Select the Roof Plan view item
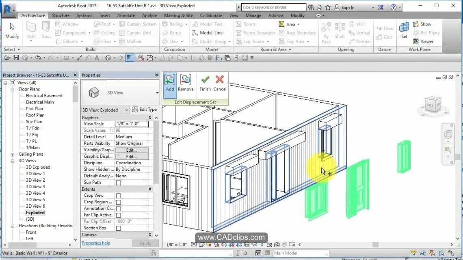The height and width of the screenshot is (260, 463). click(x=35, y=115)
